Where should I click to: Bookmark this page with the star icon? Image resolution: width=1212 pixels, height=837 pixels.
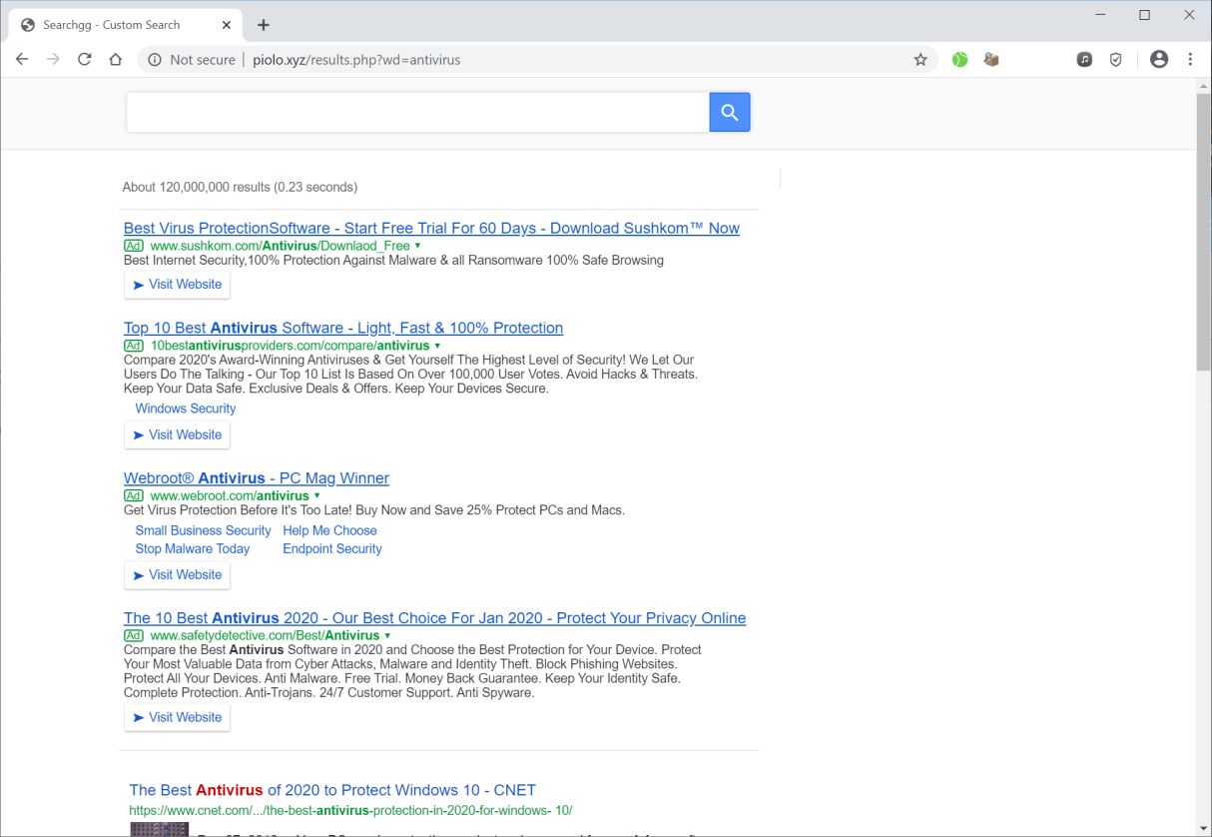pos(920,60)
